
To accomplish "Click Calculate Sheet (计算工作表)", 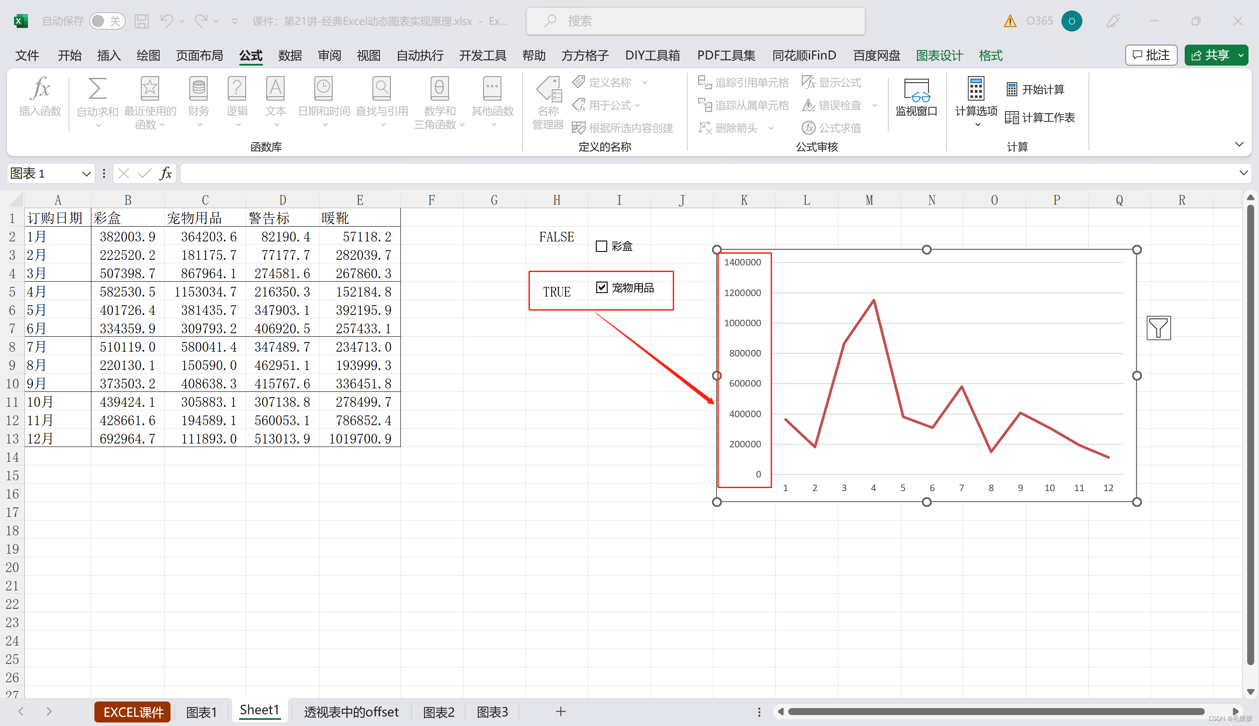I will point(1040,118).
